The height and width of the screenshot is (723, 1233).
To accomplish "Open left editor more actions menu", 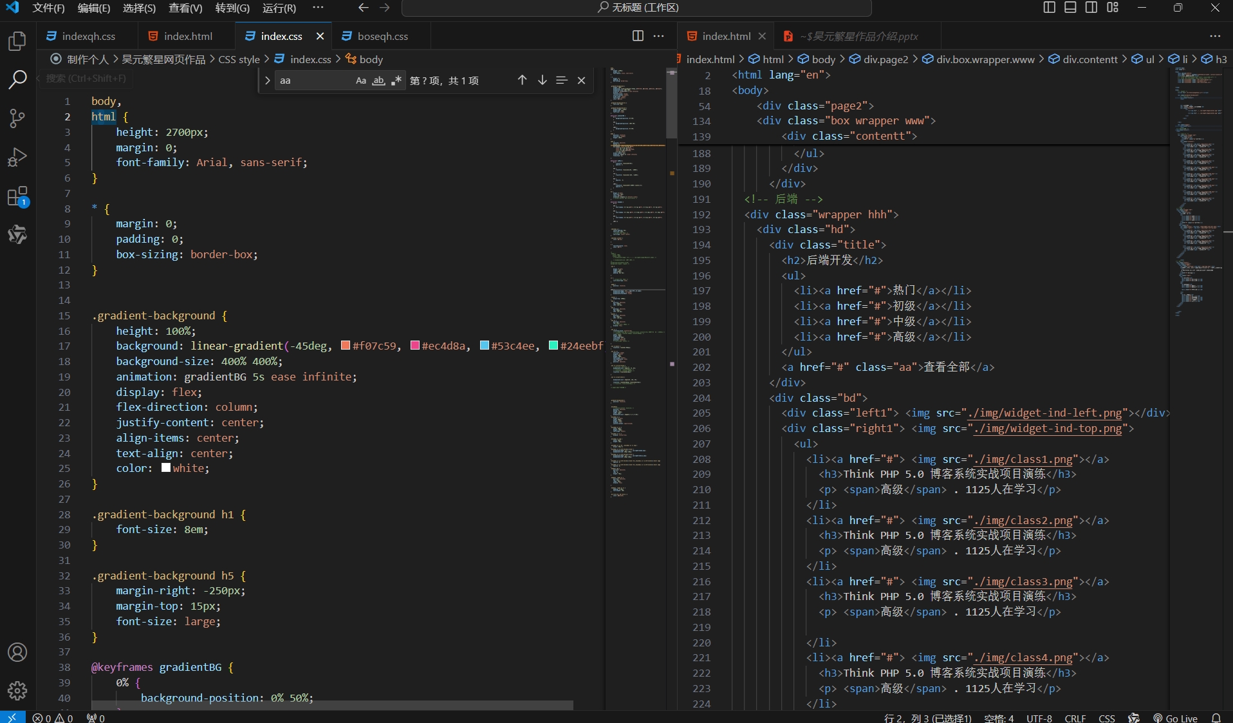I will click(x=658, y=36).
